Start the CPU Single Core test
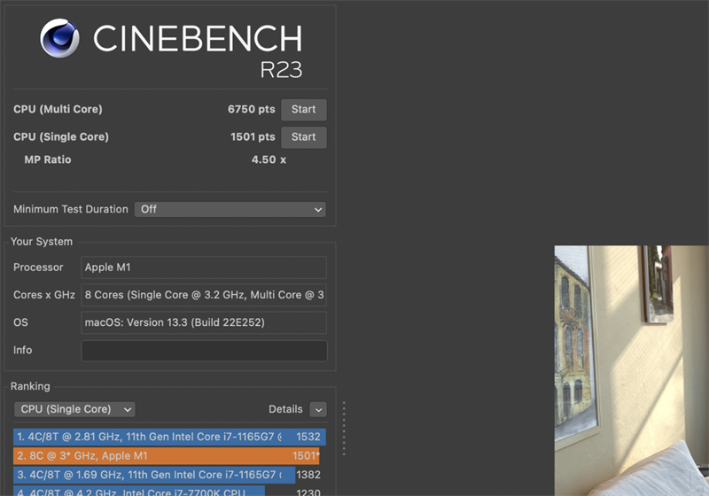Viewport: 709px width, 496px height. pyautogui.click(x=303, y=137)
